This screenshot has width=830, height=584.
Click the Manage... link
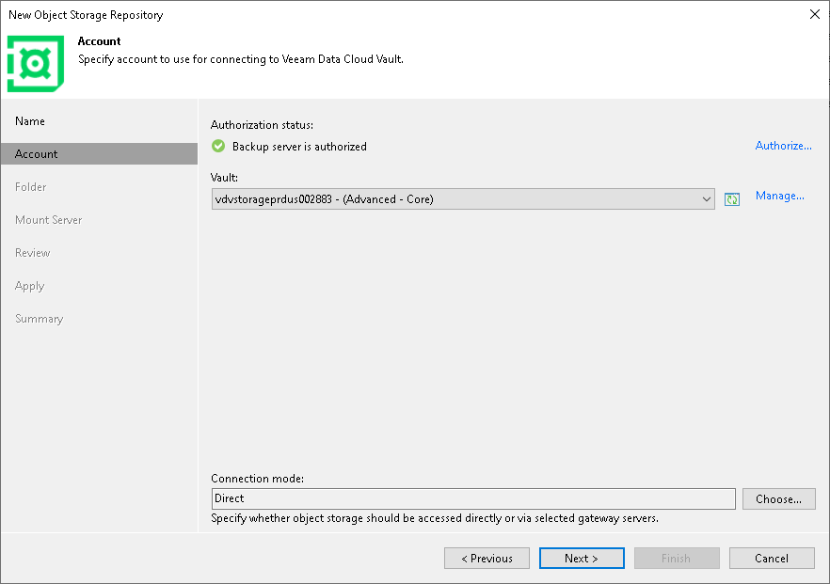[780, 196]
